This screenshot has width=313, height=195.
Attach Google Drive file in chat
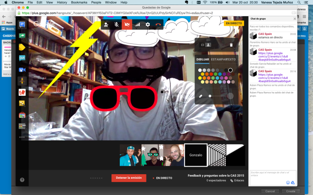click(x=293, y=182)
